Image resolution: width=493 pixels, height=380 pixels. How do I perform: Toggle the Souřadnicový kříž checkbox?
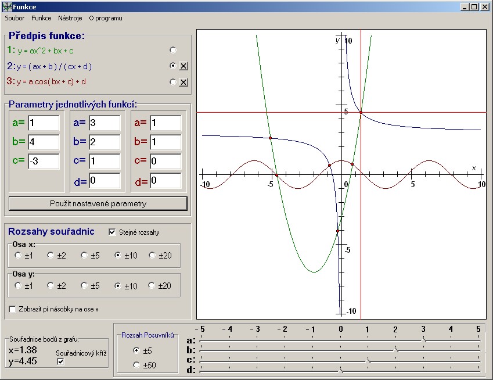60,361
